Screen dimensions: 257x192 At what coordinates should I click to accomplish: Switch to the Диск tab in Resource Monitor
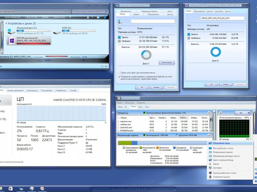coord(140,107)
